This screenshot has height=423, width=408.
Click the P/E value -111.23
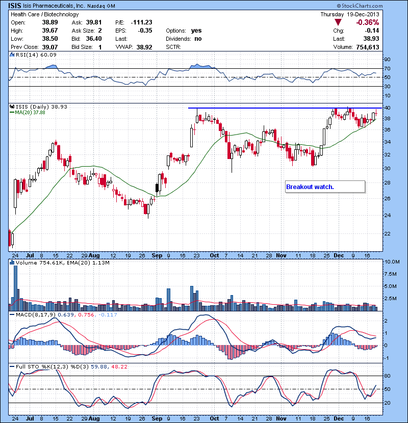[x=141, y=22]
